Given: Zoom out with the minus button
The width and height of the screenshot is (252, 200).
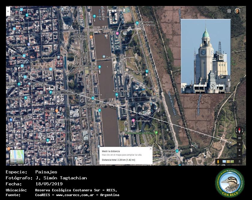Looking at the screenshot, I should pos(239,155).
